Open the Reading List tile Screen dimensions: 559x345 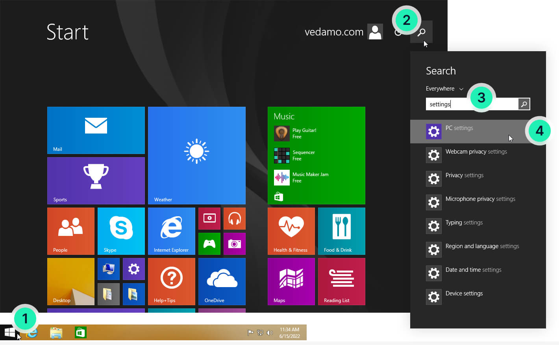(x=342, y=282)
